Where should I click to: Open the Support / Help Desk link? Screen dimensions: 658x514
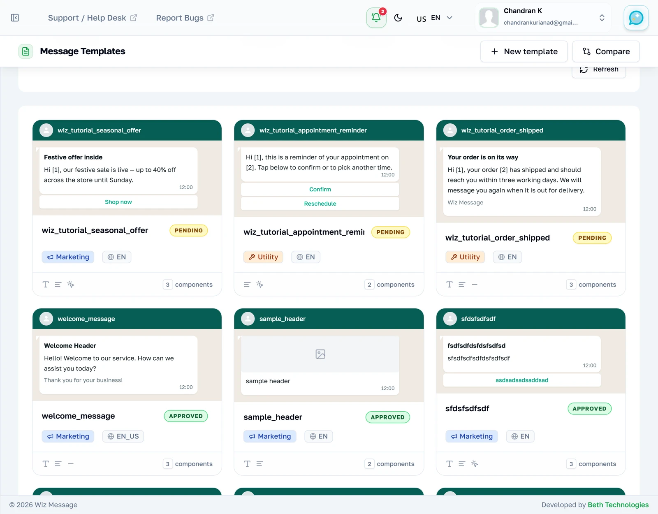93,18
